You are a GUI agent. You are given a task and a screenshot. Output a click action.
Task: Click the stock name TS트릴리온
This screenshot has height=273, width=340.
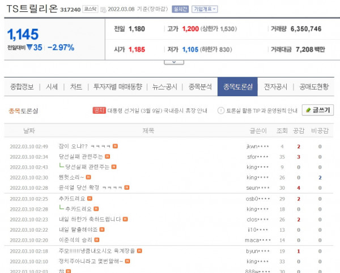[x=32, y=9]
